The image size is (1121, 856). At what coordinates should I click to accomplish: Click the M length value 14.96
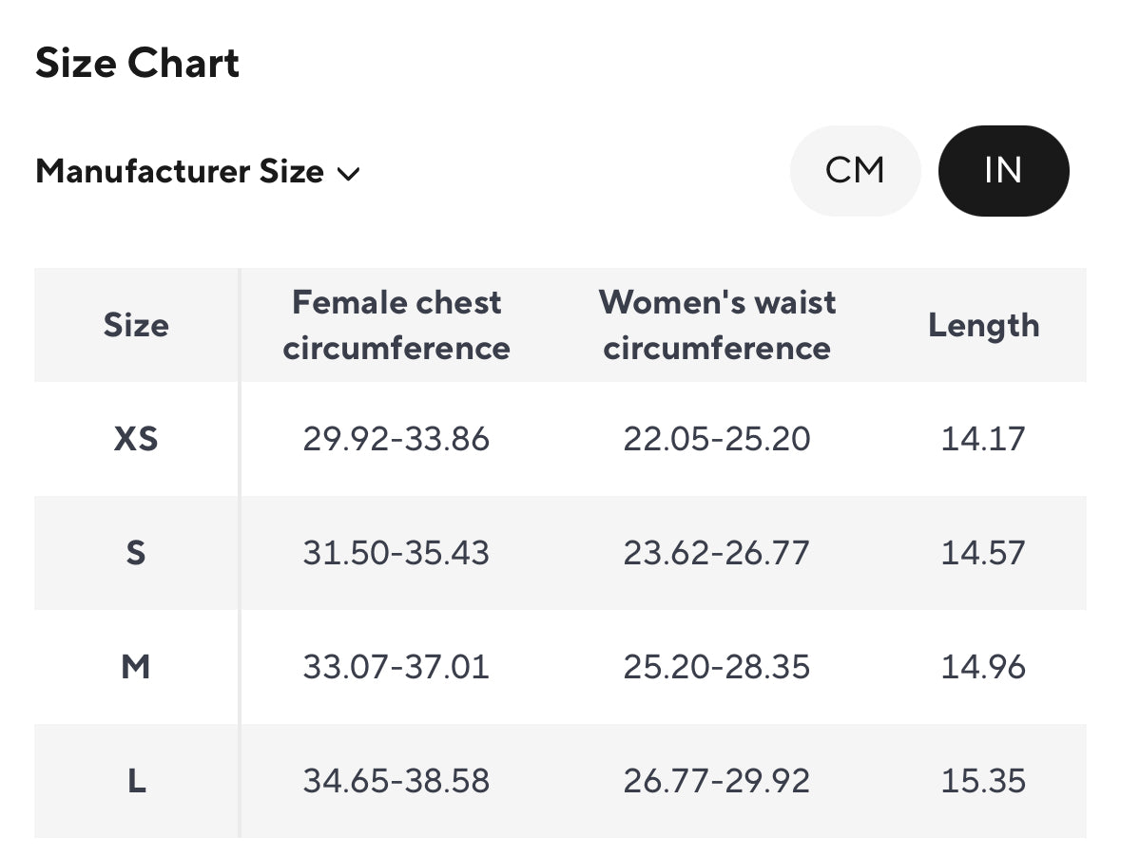coord(983,667)
